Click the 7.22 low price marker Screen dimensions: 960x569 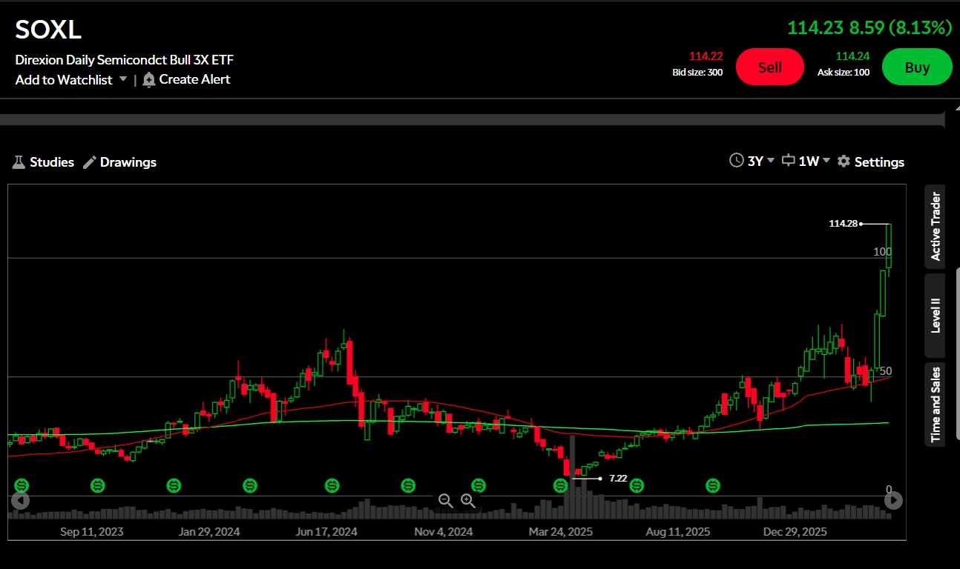(x=618, y=479)
